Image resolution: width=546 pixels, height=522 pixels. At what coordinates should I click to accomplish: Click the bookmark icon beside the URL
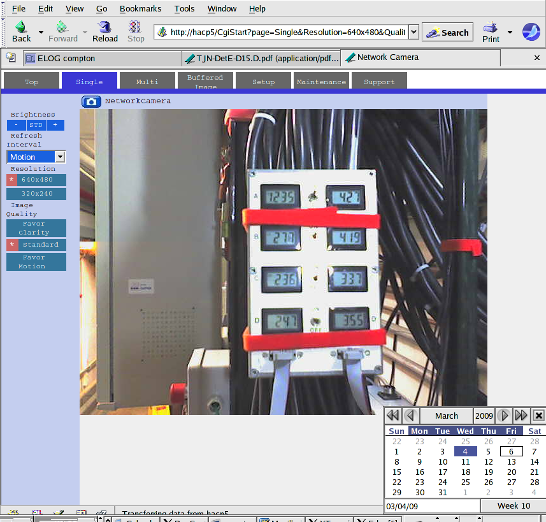[162, 33]
